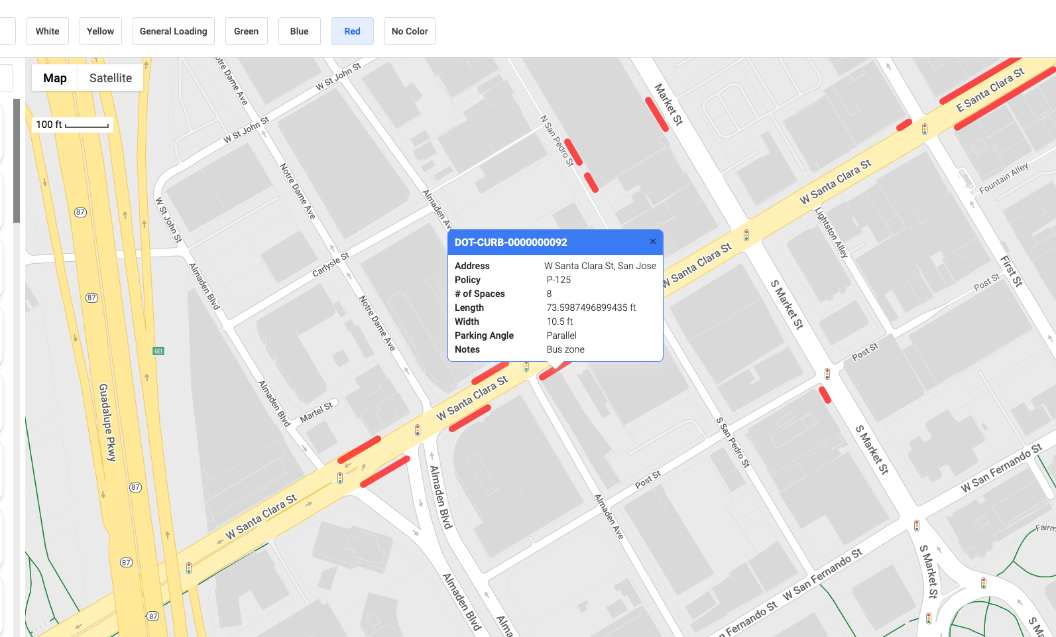Click the DOT-CURB-0000000092 popup title

coord(511,243)
